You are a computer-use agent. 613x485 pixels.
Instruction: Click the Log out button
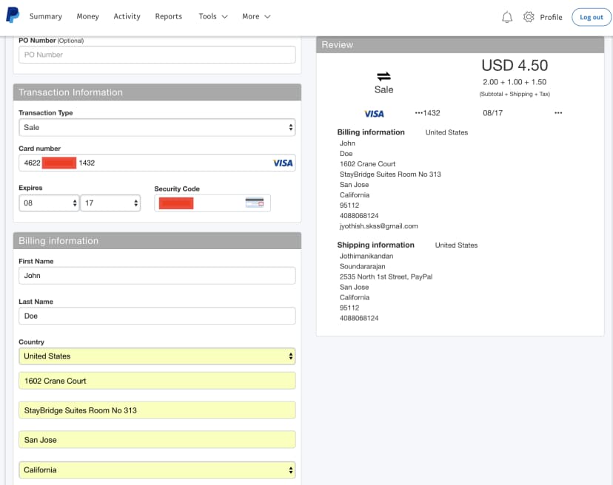pyautogui.click(x=592, y=17)
